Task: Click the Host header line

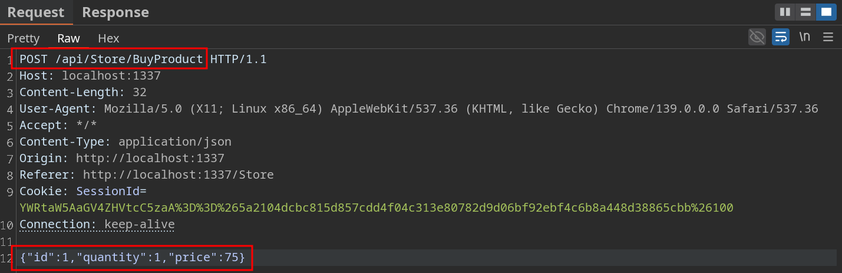Action: pyautogui.click(x=90, y=75)
